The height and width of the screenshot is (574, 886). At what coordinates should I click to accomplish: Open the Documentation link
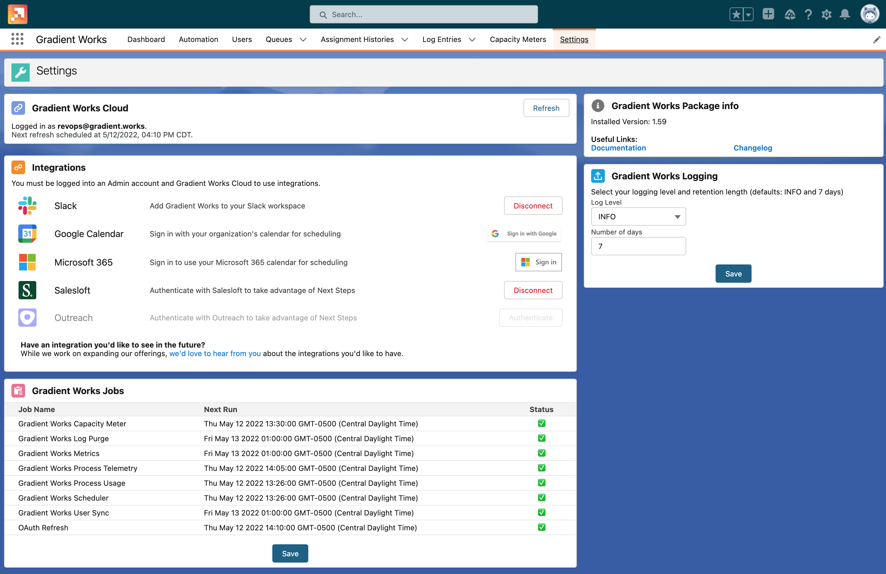pyautogui.click(x=618, y=148)
